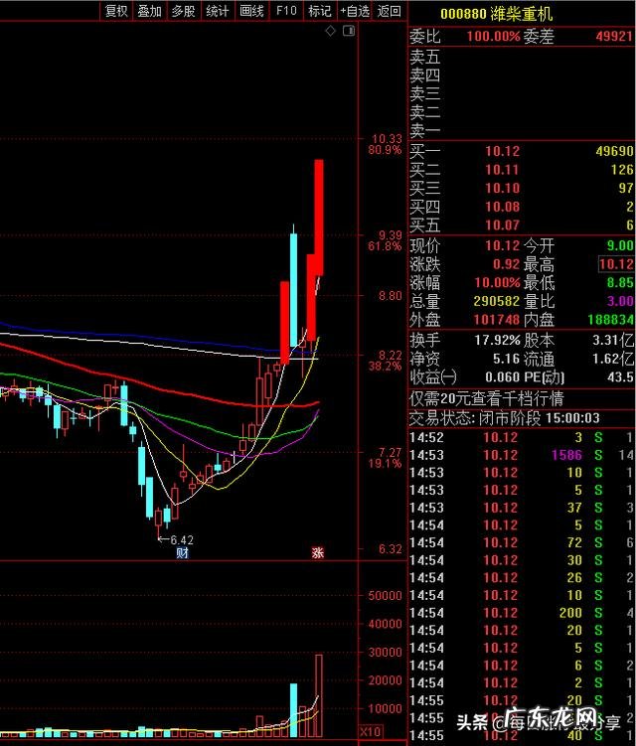Click the blue 财 financial marker

click(x=182, y=552)
